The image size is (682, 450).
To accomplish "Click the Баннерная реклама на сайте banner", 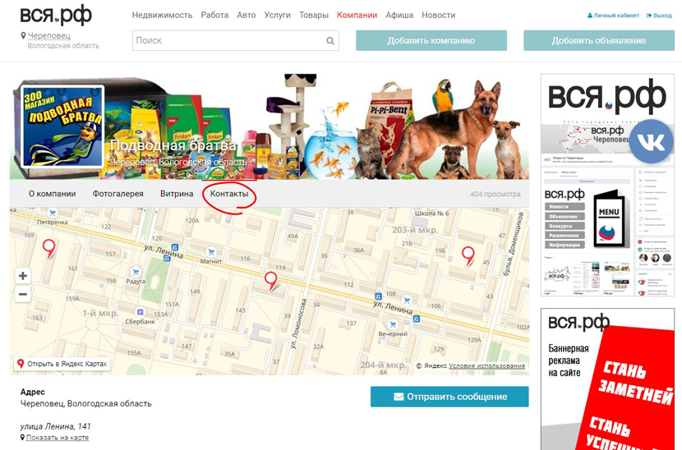I will (607, 379).
